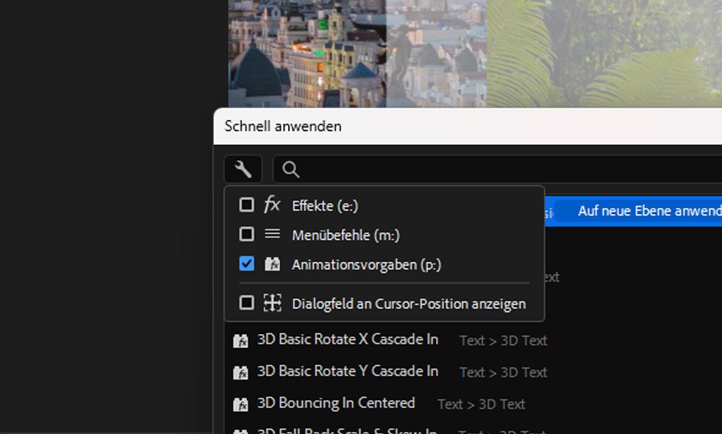Click the 3D Basic Rotate X preset icon
The height and width of the screenshot is (434, 722).
[x=240, y=341]
